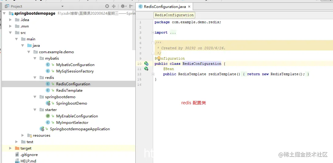
Task: Click the SpringbootDemo runnable class icon
Action: 48,103
